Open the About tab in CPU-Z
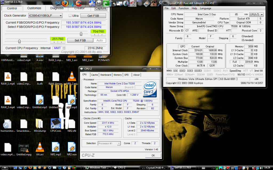Screen dimensions: 273x170 click(x=136, y=75)
